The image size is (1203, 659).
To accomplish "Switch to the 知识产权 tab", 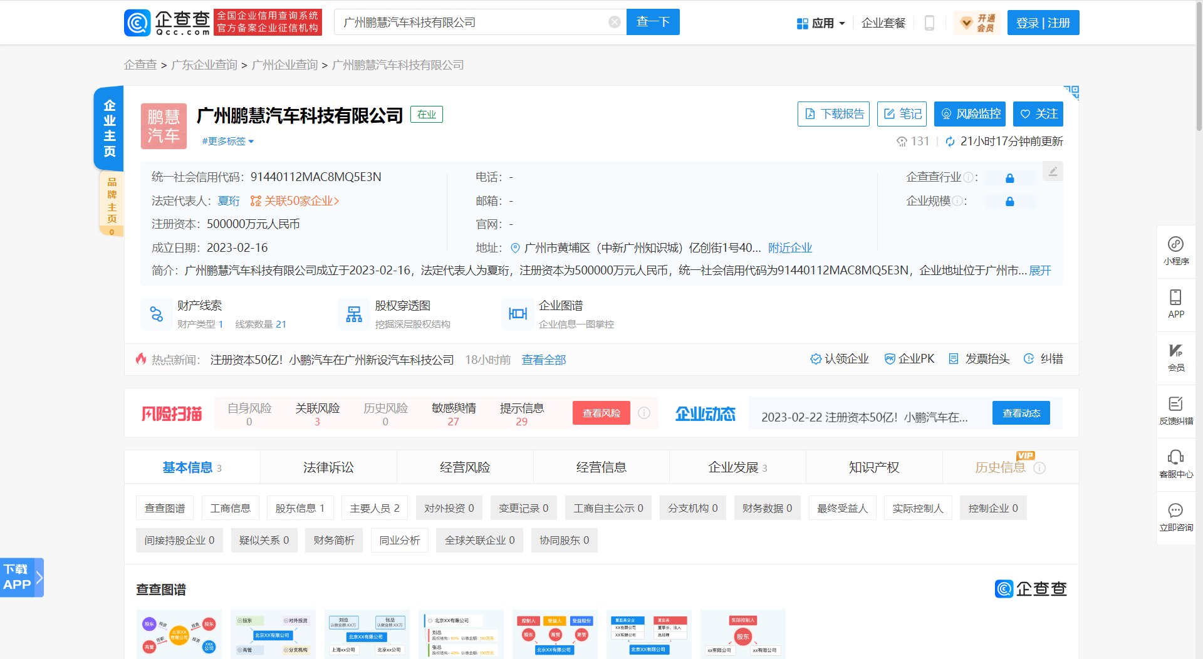I will click(874, 467).
